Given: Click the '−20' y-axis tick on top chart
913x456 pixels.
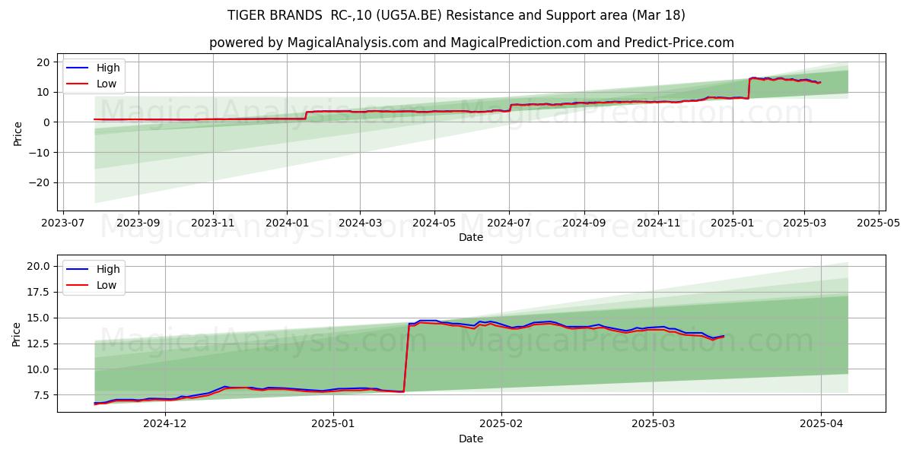Looking at the screenshot, I should pos(40,182).
